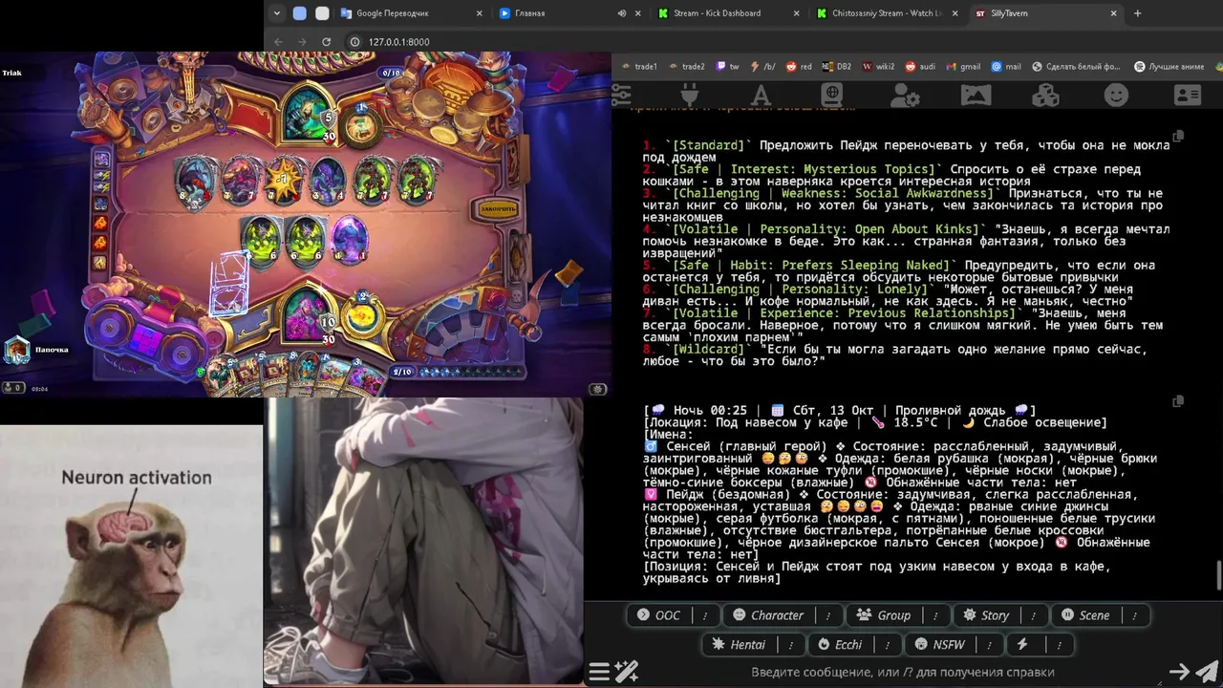Open chat backgrounds picture icon

coord(976,95)
